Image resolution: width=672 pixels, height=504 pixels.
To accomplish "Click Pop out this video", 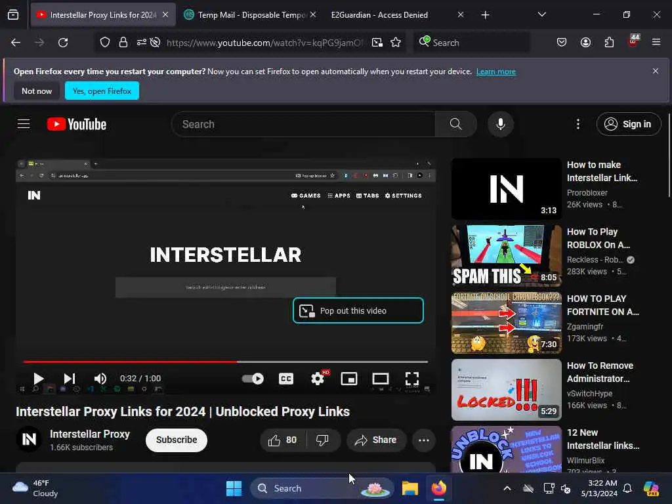I will (x=358, y=310).
